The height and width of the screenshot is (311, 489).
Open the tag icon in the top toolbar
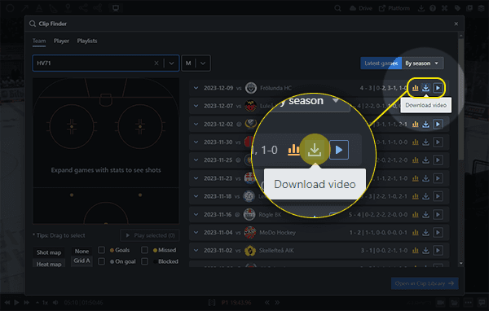click(x=457, y=8)
